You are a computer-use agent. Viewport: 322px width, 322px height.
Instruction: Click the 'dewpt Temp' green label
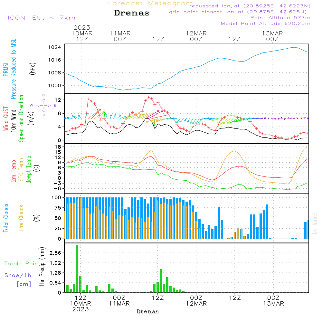click(x=29, y=169)
